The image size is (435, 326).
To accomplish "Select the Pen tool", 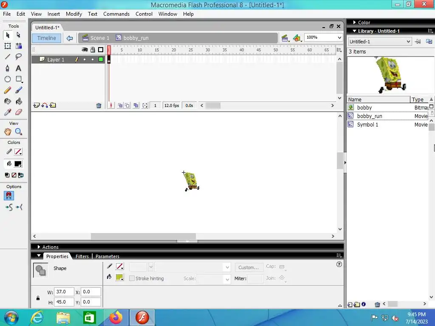I will pyautogui.click(x=8, y=68).
